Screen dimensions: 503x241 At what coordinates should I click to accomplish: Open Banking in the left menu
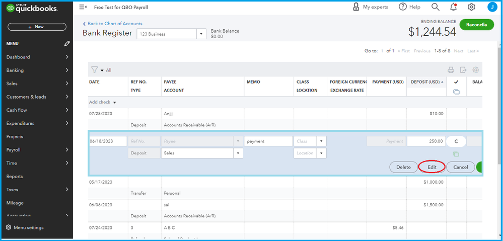click(x=15, y=70)
